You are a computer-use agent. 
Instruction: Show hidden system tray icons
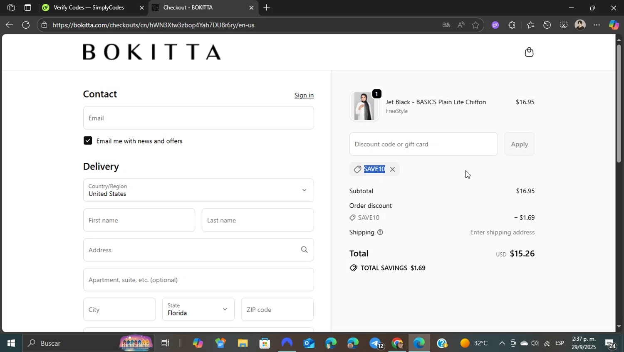(502, 343)
